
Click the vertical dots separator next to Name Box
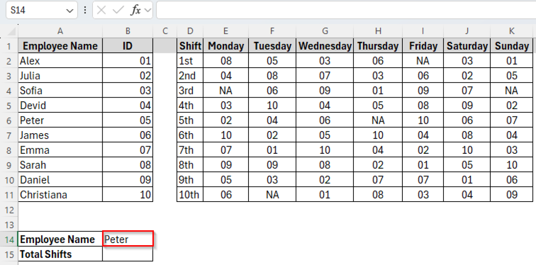click(x=85, y=10)
